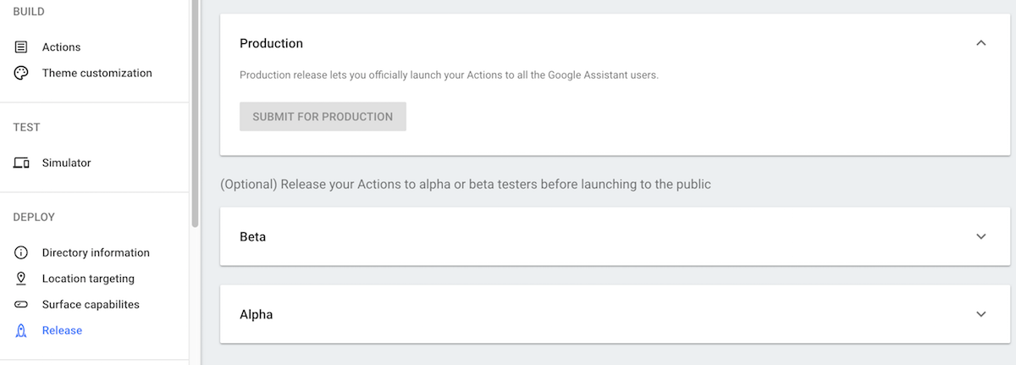Screen dimensions: 1016x365
Task: Click the Actions list icon
Action: [21, 47]
